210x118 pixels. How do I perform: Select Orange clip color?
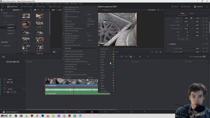tap(107, 52)
